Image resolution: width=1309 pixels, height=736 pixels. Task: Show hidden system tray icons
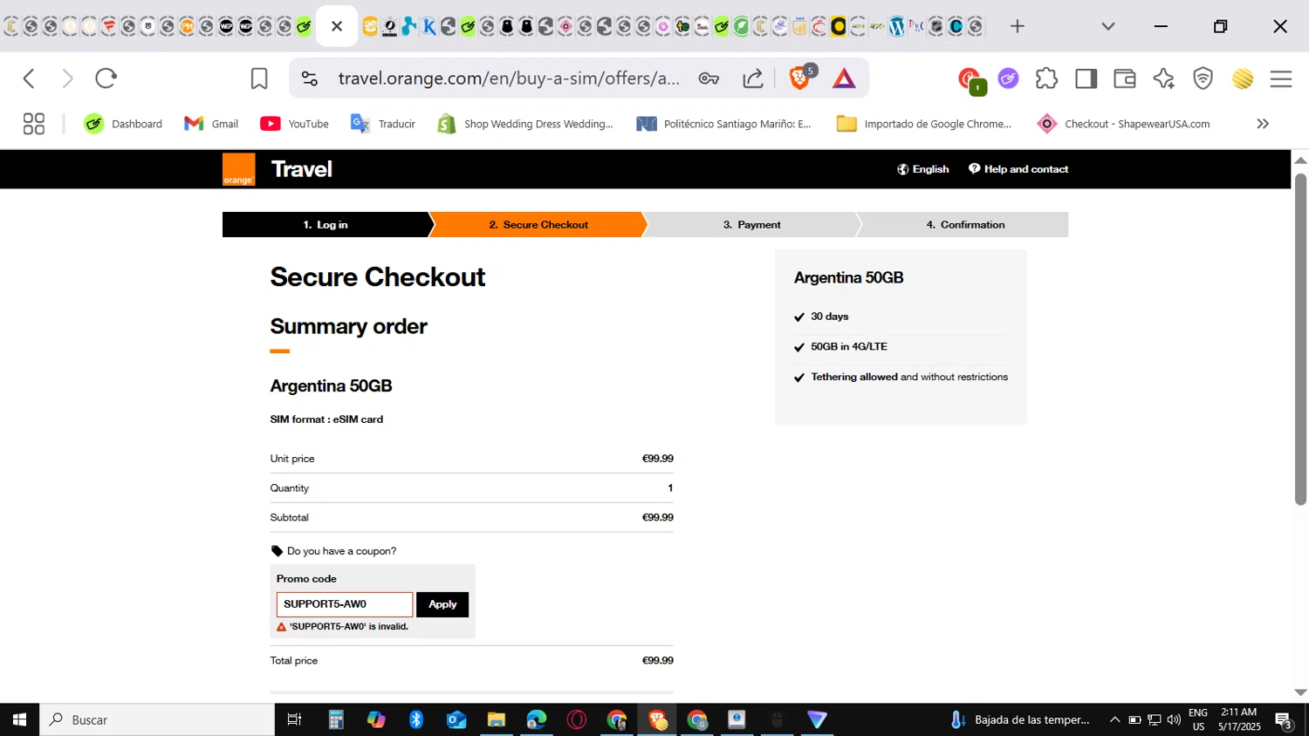pyautogui.click(x=1114, y=719)
